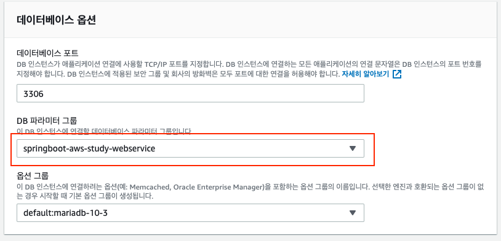
Task: Click the external link icon after 자세히 알아보기
Action: click(397, 74)
